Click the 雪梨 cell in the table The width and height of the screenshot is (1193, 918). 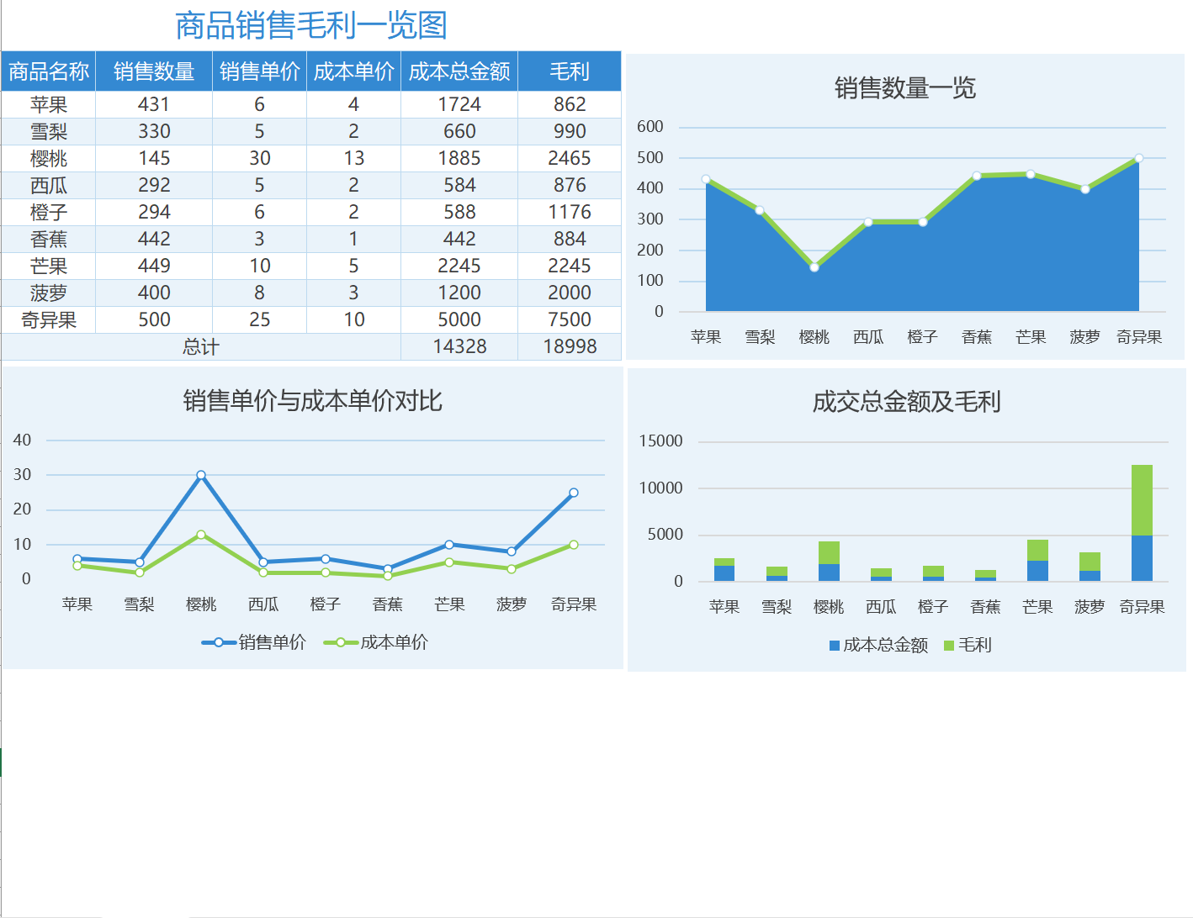pyautogui.click(x=49, y=131)
